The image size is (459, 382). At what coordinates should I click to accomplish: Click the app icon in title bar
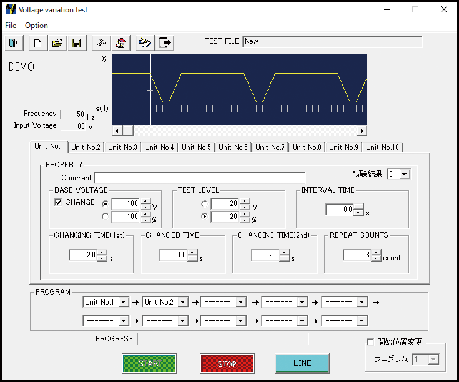(11, 9)
